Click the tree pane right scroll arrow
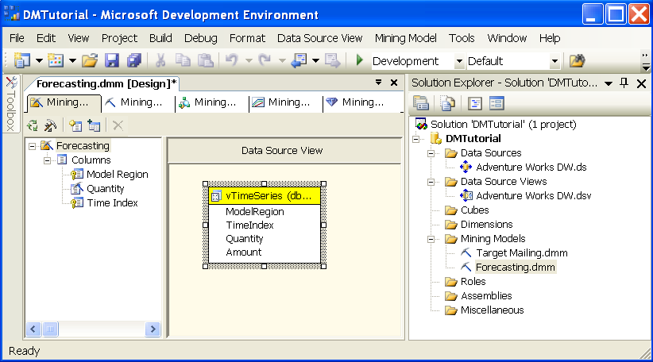The width and height of the screenshot is (653, 362). 153,329
